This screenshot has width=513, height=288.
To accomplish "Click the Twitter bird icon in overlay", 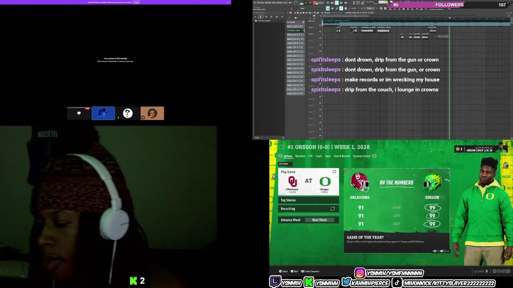I will (x=345, y=282).
